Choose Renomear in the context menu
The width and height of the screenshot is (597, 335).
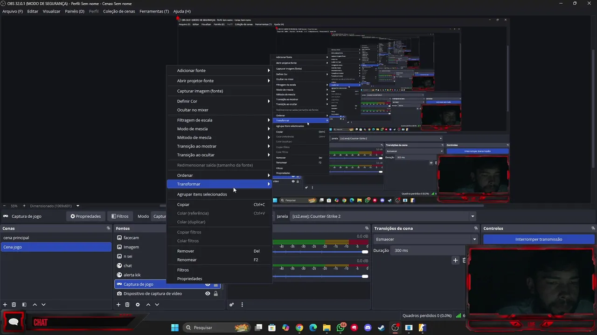pyautogui.click(x=219, y=260)
